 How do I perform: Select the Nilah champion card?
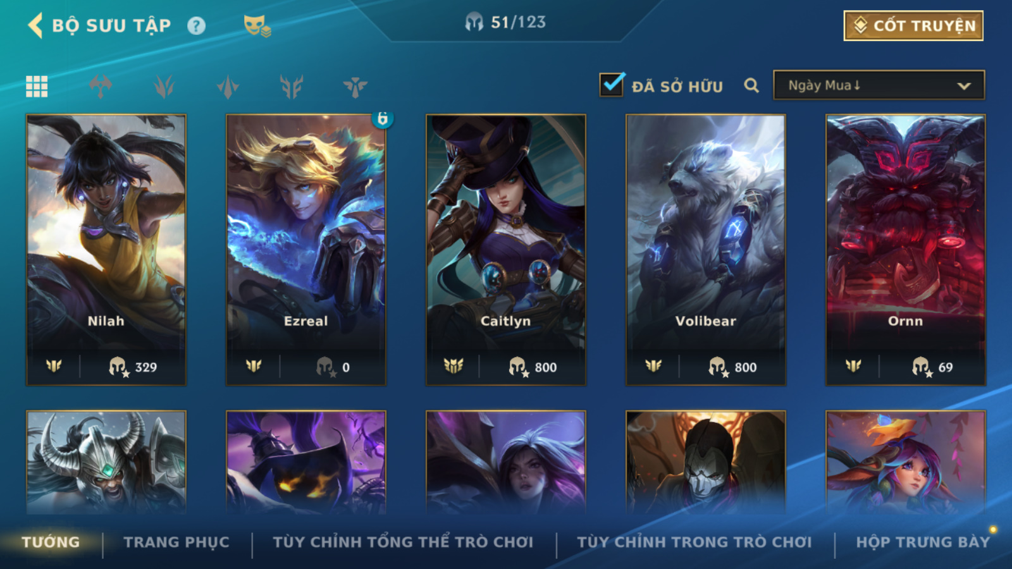click(x=106, y=250)
